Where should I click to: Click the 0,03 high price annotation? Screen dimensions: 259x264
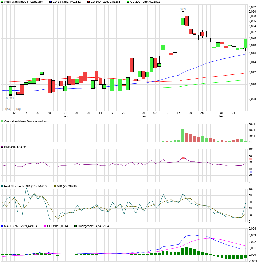coord(184,9)
